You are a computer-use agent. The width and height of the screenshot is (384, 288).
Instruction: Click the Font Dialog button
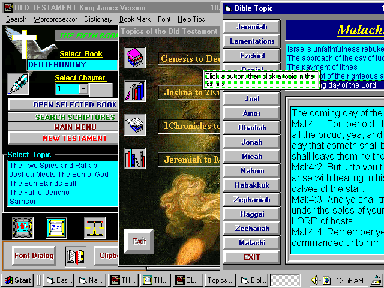[x=34, y=256]
